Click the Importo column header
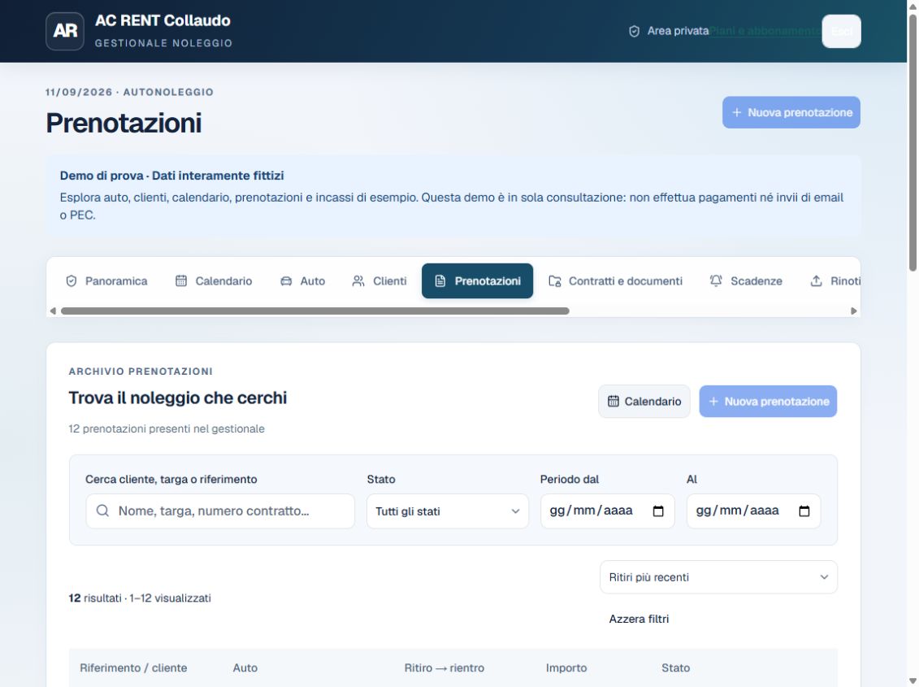The width and height of the screenshot is (919, 687). (x=566, y=667)
